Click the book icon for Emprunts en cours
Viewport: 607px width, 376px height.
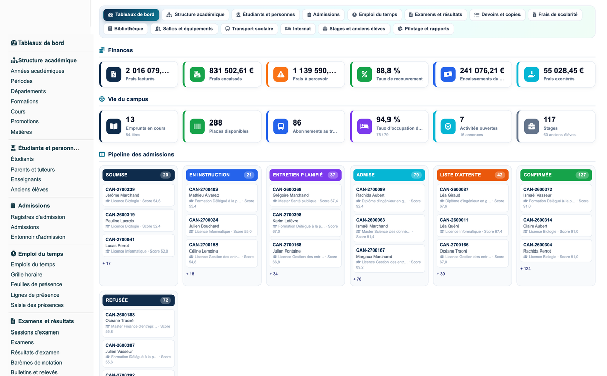114,127
